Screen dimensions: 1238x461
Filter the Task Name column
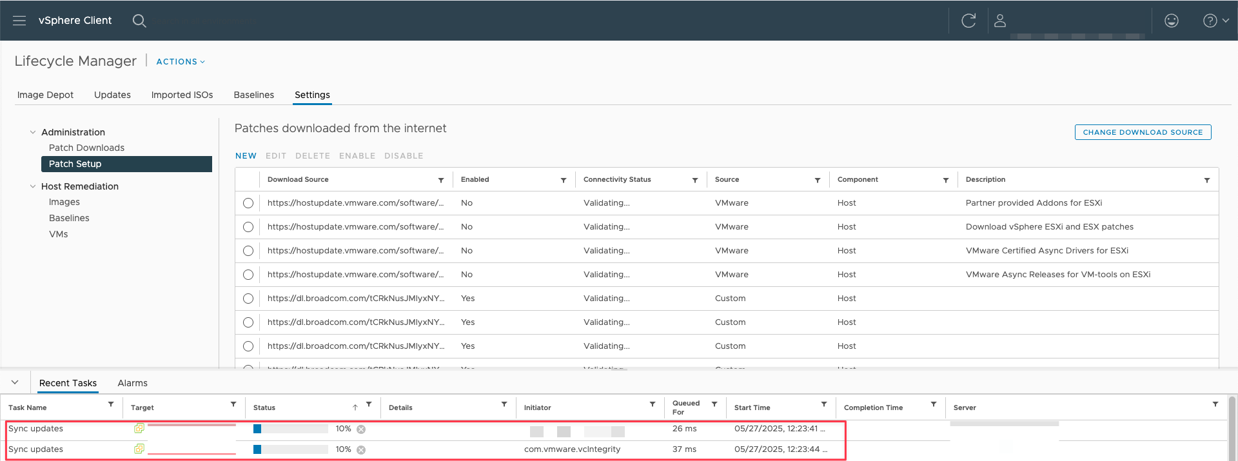pyautogui.click(x=111, y=404)
